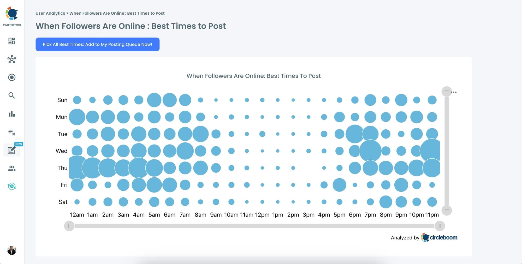The height and width of the screenshot is (264, 522).
Task: Open the circle target tool icon
Action: [11, 77]
